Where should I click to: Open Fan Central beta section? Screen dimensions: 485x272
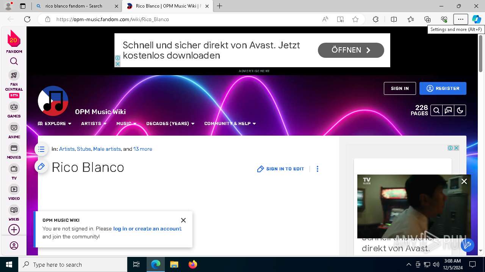click(x=14, y=84)
